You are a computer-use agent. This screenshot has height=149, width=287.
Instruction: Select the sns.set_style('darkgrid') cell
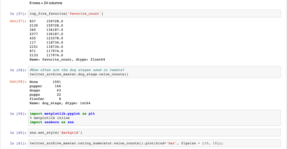click(154, 132)
